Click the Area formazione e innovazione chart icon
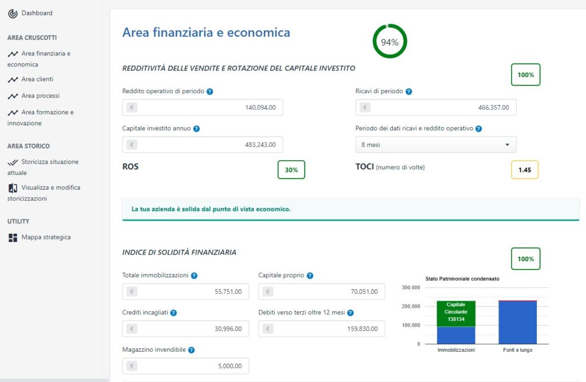The image size is (586, 382). pyautogui.click(x=13, y=113)
